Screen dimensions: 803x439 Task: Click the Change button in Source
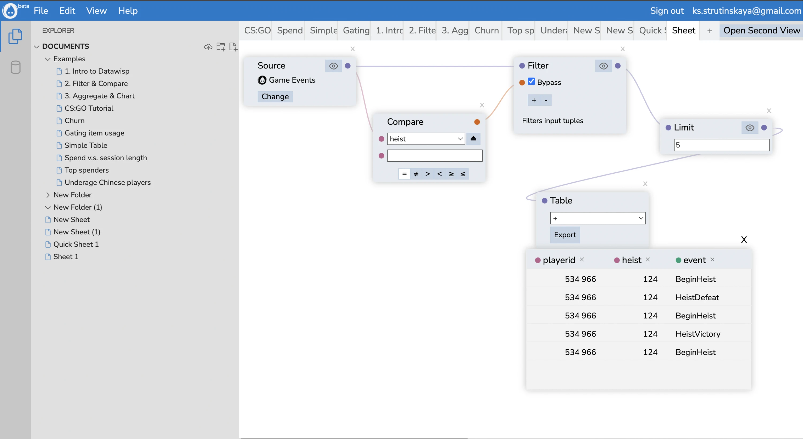click(275, 97)
